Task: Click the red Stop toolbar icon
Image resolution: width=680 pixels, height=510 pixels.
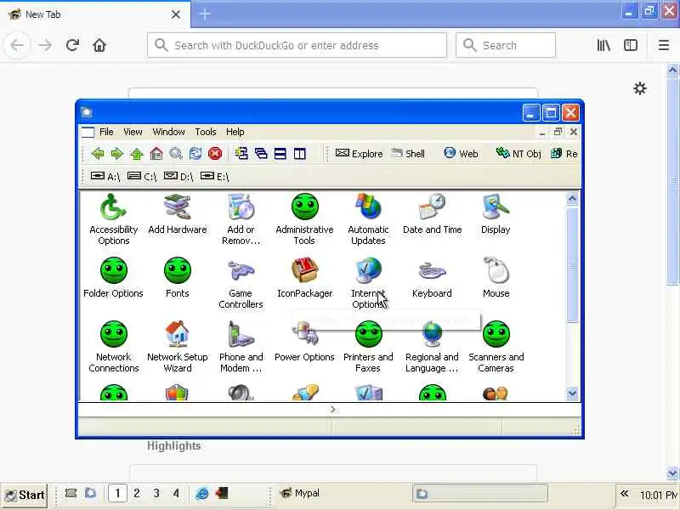Action: 215,154
